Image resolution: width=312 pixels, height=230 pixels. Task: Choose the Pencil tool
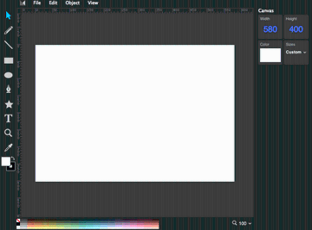pyautogui.click(x=8, y=31)
